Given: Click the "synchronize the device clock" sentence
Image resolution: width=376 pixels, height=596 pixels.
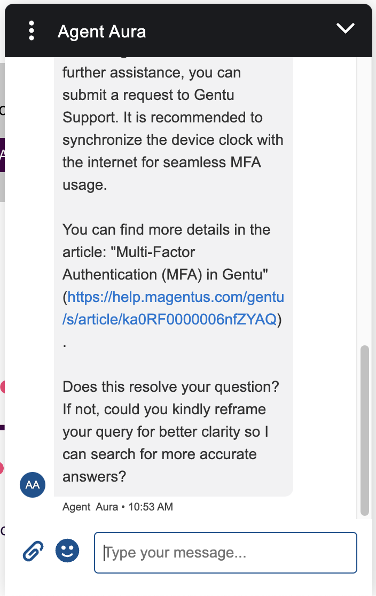Looking at the screenshot, I should [x=173, y=140].
